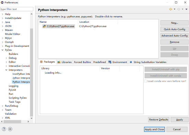
Task: Click the oomph preference recorder icon
Action: coord(10,129)
